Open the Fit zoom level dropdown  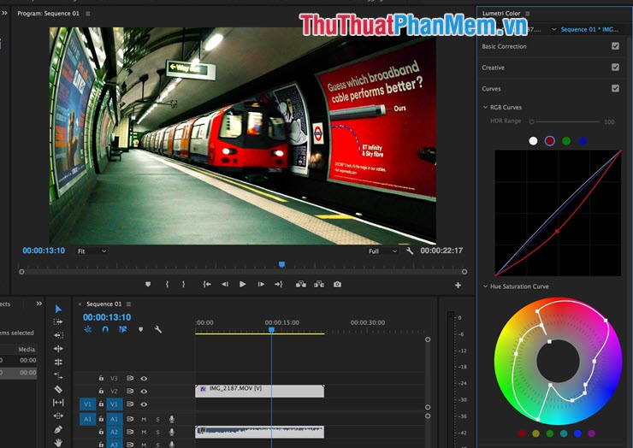coord(91,251)
